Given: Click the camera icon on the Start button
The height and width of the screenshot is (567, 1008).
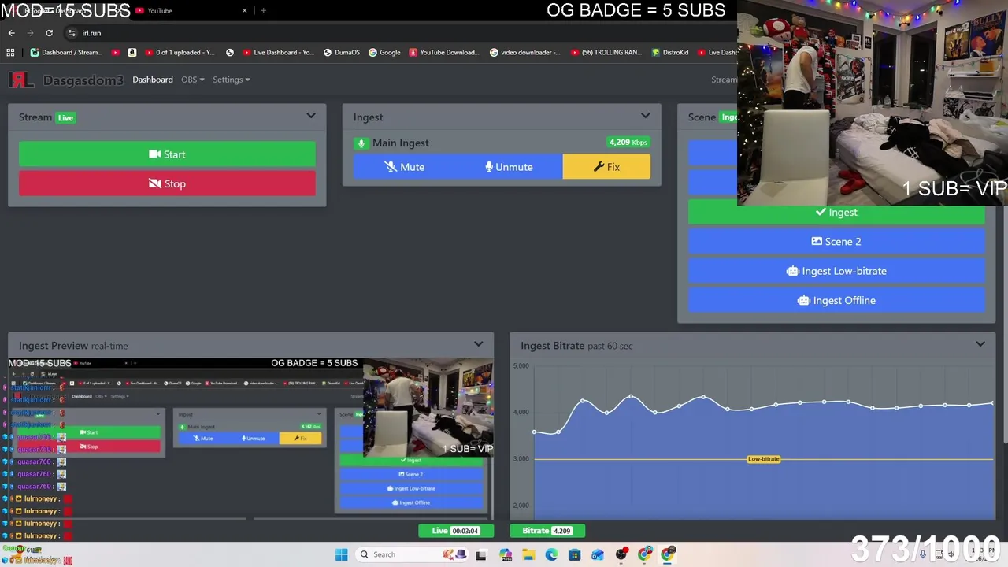Looking at the screenshot, I should (154, 154).
